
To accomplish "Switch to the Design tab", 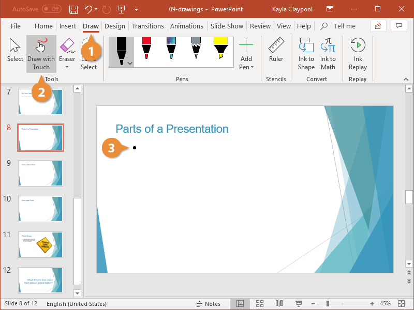I will tap(115, 26).
